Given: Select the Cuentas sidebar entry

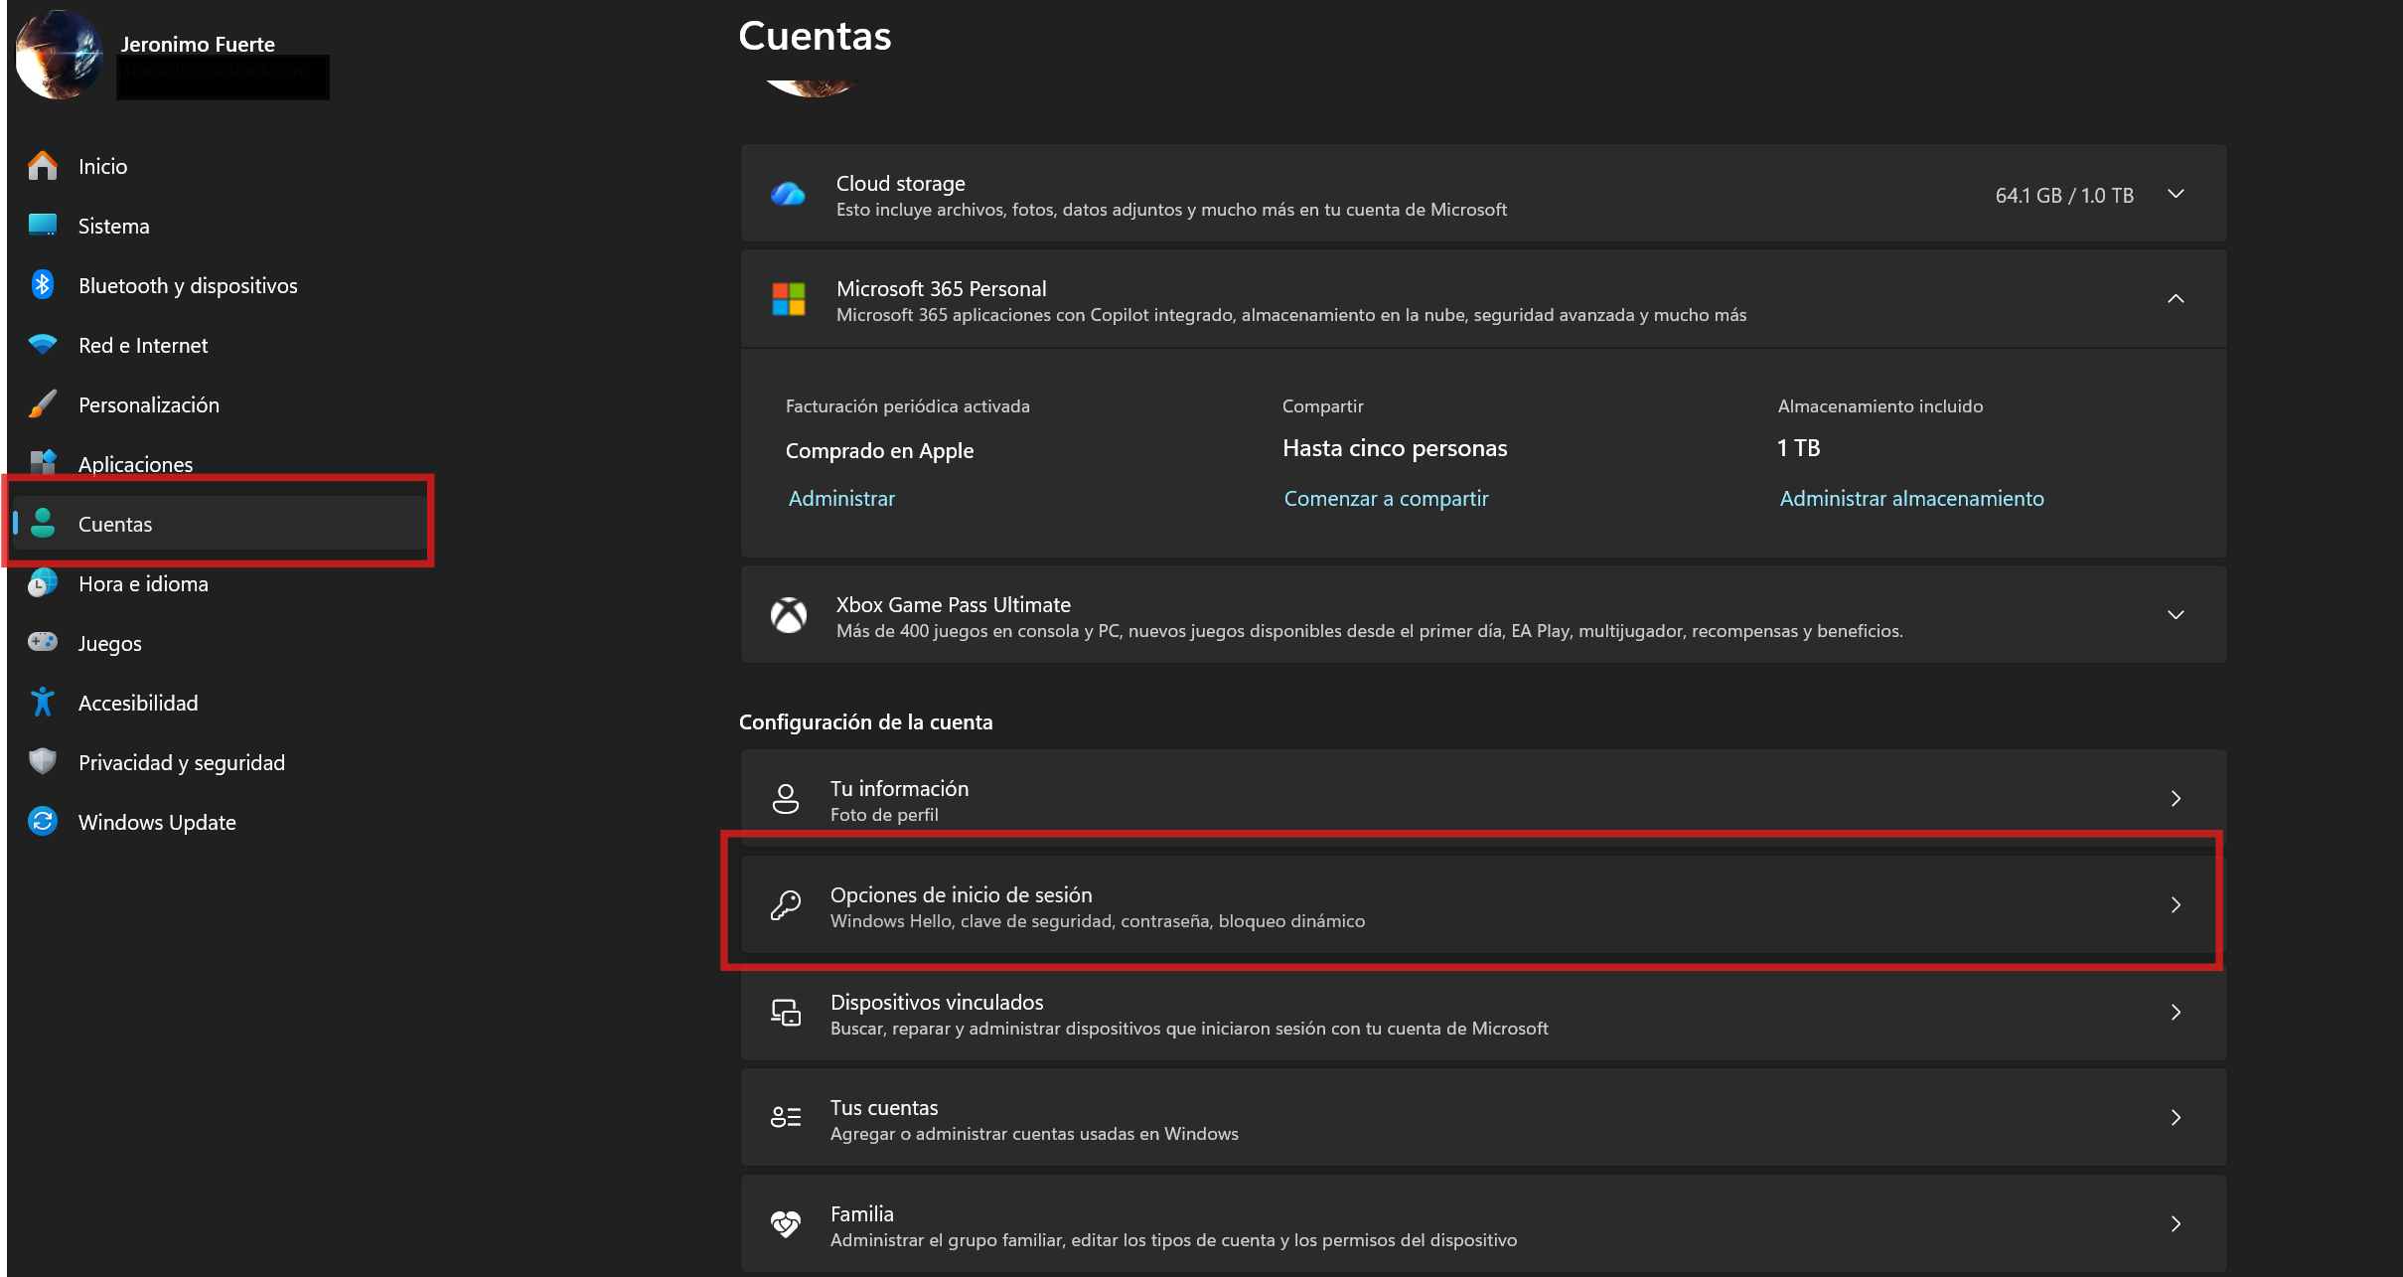Looking at the screenshot, I should [221, 524].
